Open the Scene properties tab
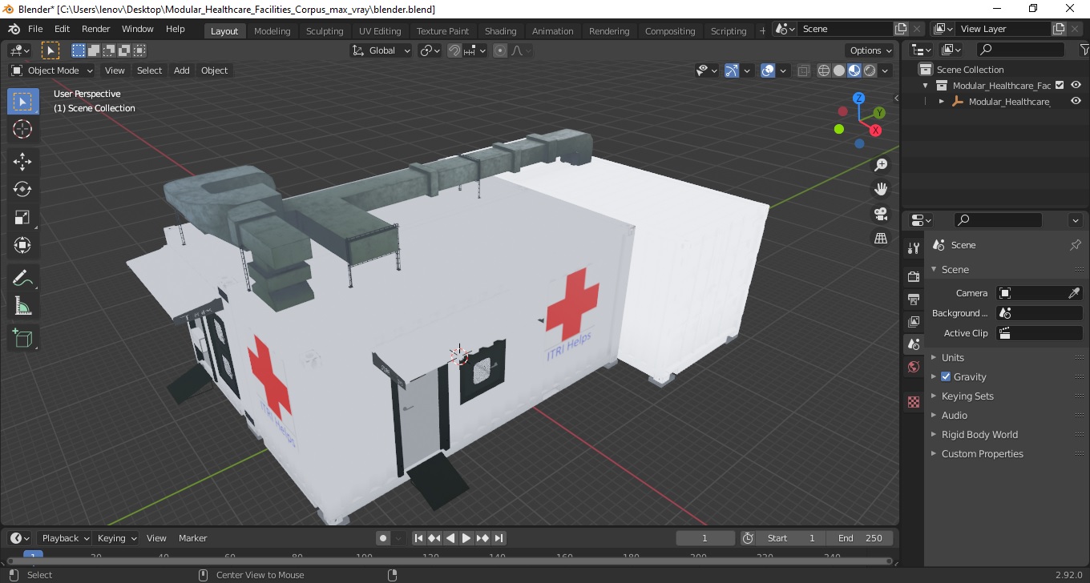Image resolution: width=1090 pixels, height=583 pixels. [914, 344]
